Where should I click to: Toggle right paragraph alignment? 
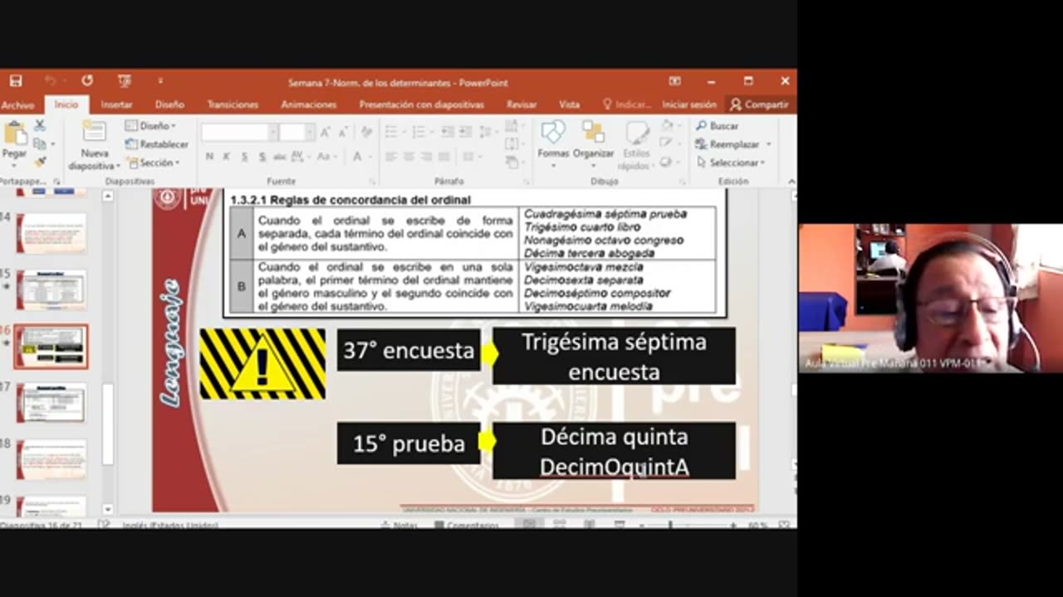pyautogui.click(x=425, y=157)
